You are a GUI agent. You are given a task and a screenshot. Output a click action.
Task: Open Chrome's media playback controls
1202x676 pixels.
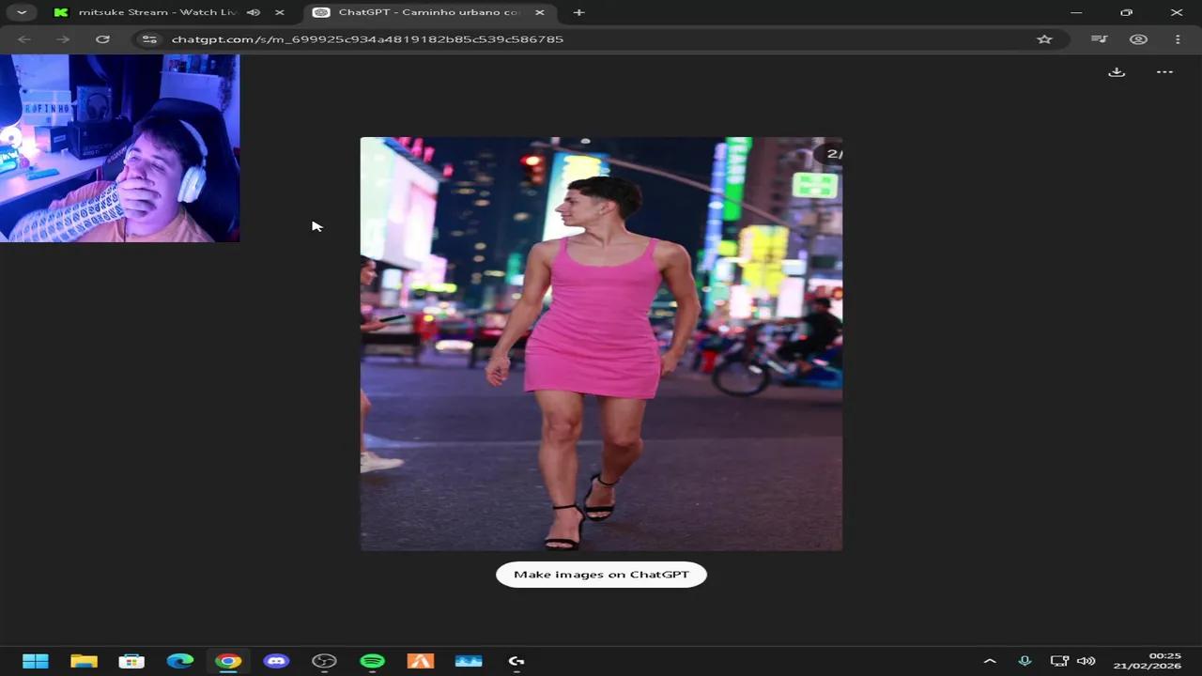click(x=1099, y=39)
